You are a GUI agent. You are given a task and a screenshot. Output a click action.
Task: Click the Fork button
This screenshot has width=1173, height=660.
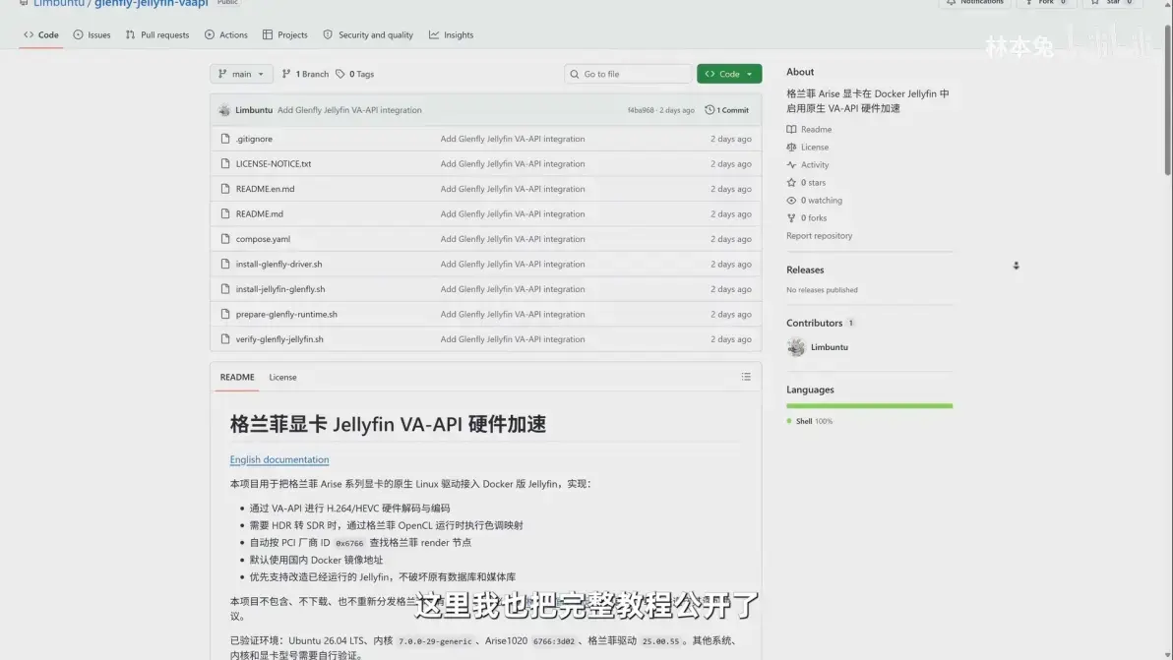tap(1046, 3)
